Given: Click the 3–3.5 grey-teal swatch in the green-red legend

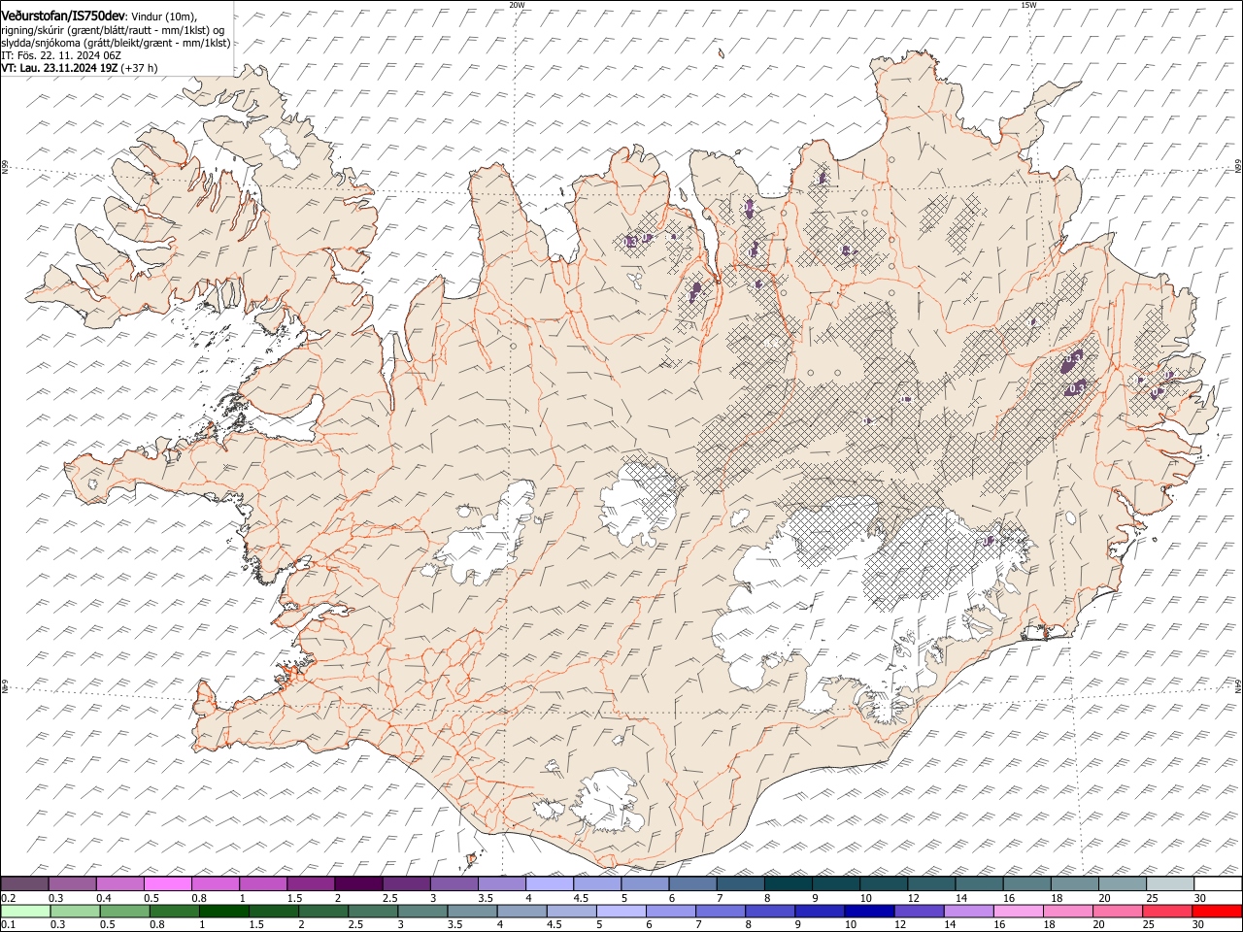Looking at the screenshot, I should point(422,911).
